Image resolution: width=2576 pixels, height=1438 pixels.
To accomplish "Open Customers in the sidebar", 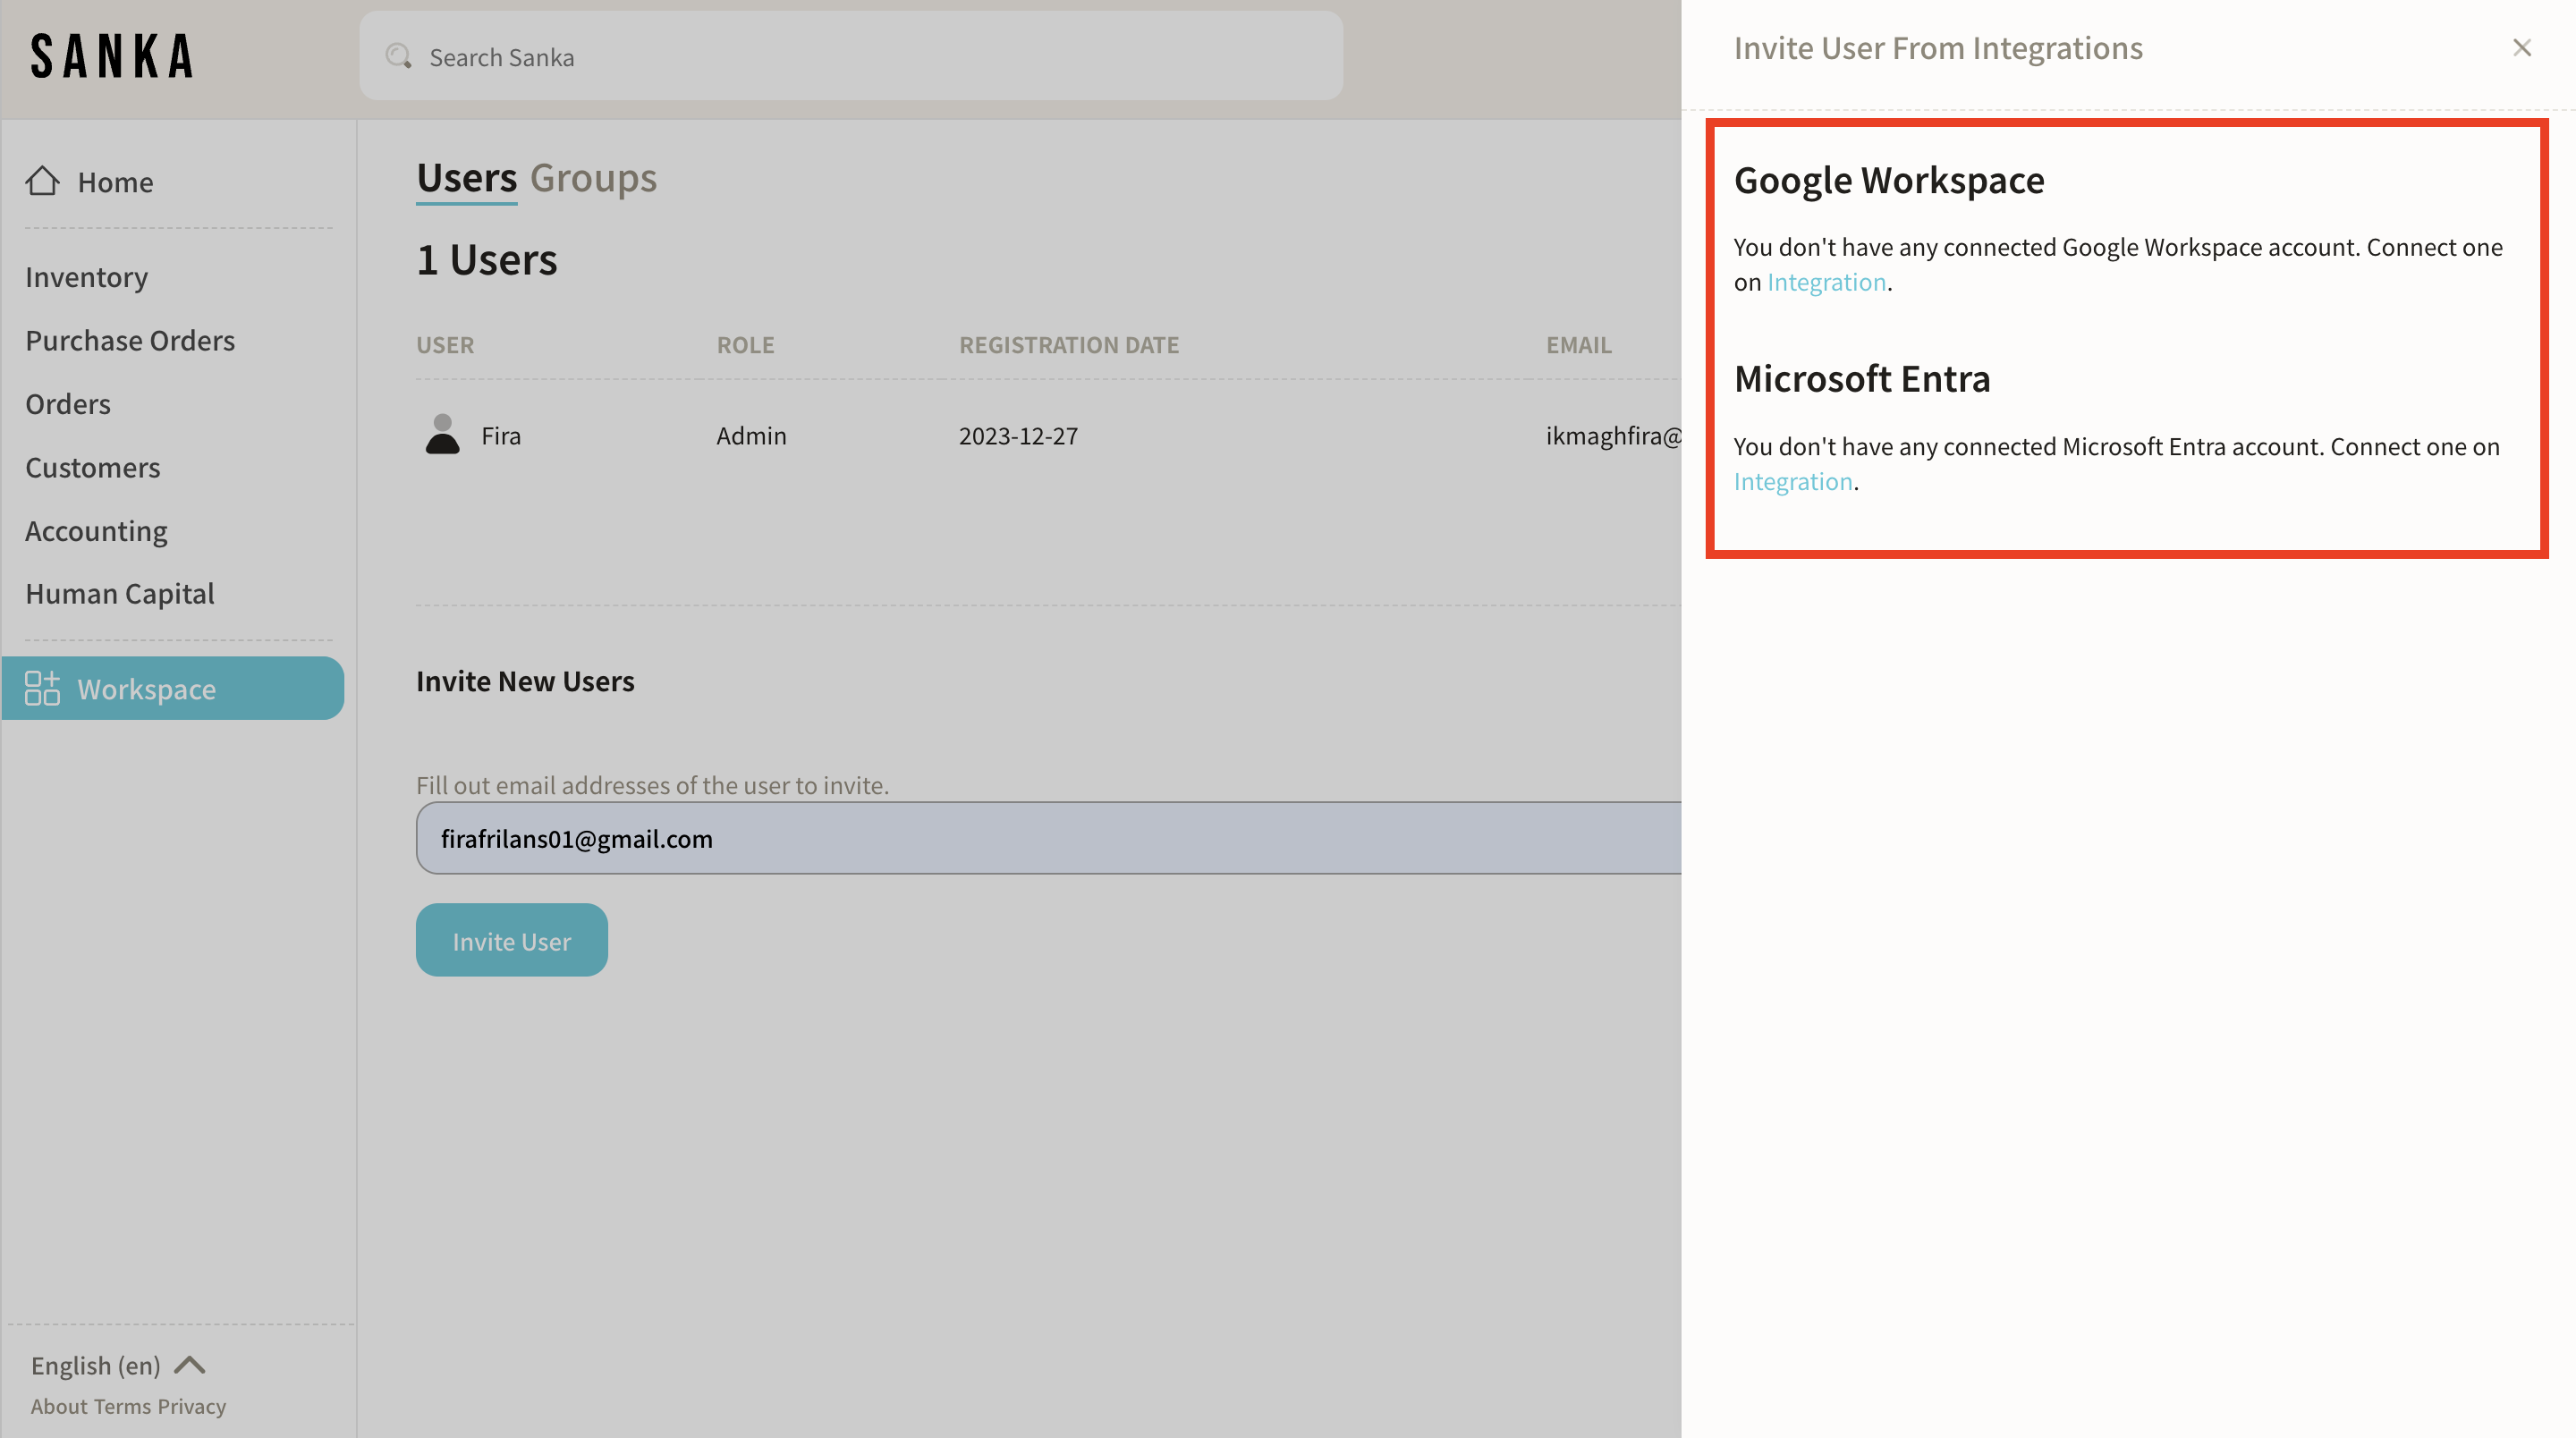I will coord(93,467).
